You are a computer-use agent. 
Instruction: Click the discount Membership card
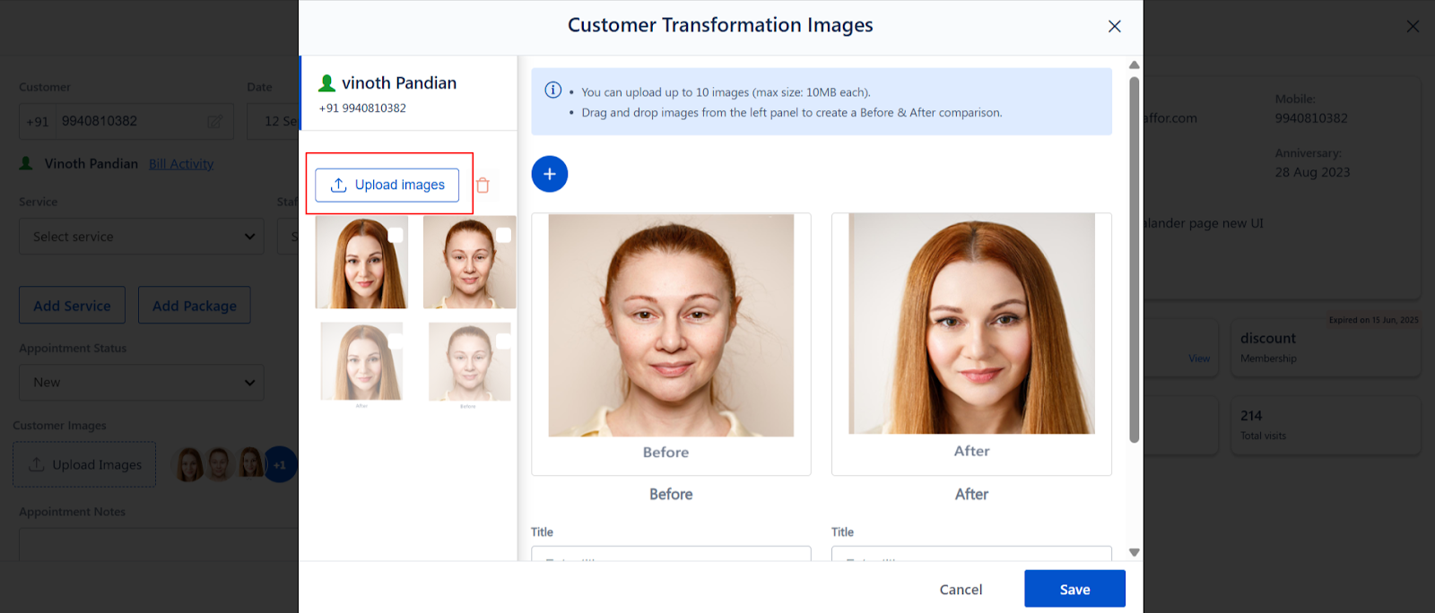[1326, 348]
